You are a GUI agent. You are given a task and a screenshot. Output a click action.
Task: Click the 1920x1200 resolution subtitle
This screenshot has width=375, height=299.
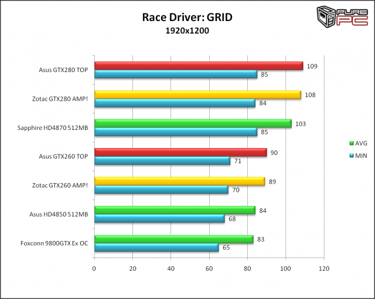click(x=187, y=30)
